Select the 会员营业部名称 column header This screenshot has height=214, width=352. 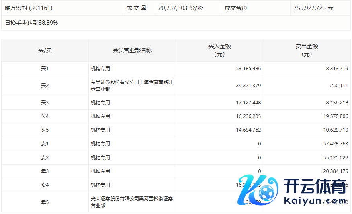coord(132,50)
